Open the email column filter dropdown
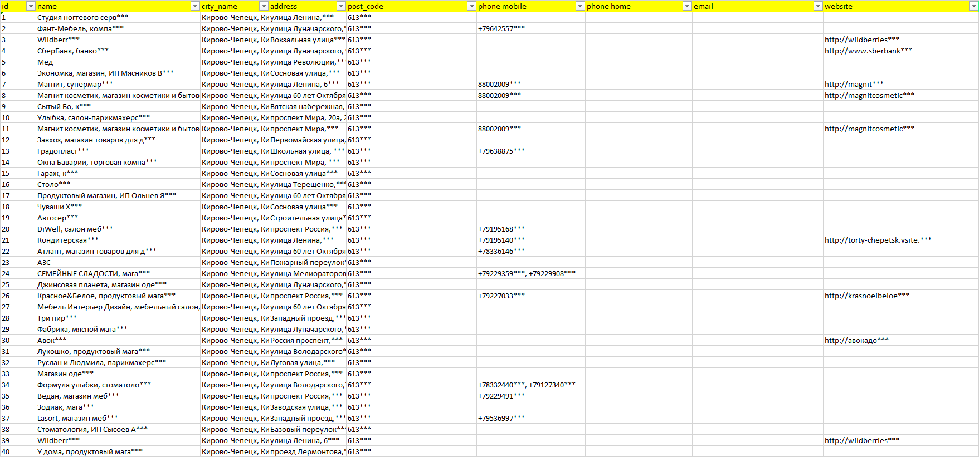 click(818, 6)
